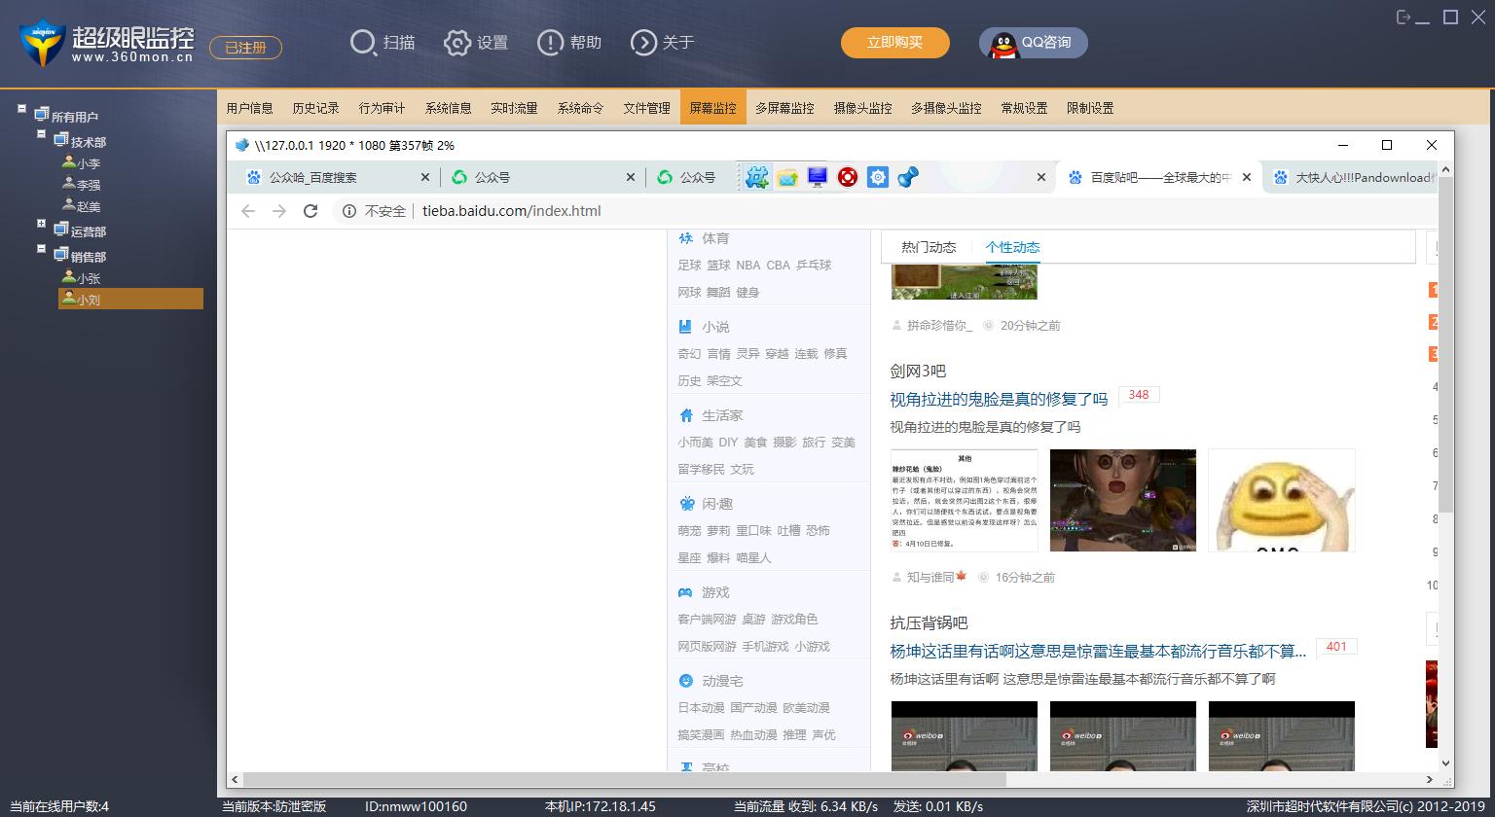Open the 扫描 (Scan) tool
The width and height of the screenshot is (1495, 817).
pyautogui.click(x=363, y=43)
